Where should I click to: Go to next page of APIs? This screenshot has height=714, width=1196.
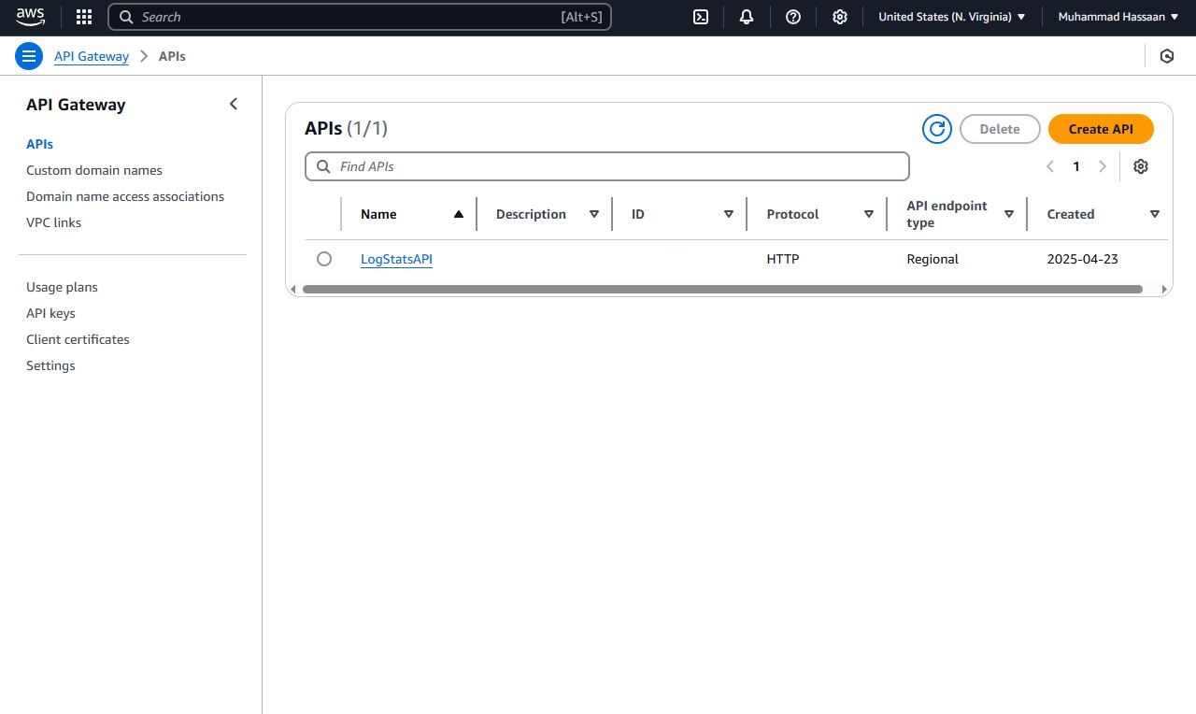tap(1103, 166)
